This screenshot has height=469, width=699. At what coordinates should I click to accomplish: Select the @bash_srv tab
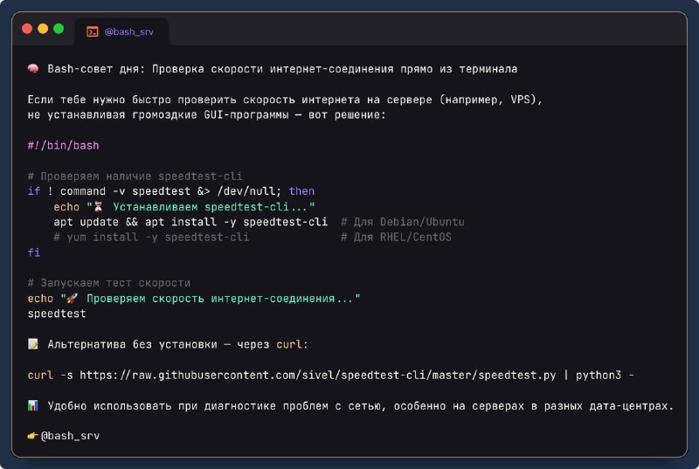[x=121, y=31]
